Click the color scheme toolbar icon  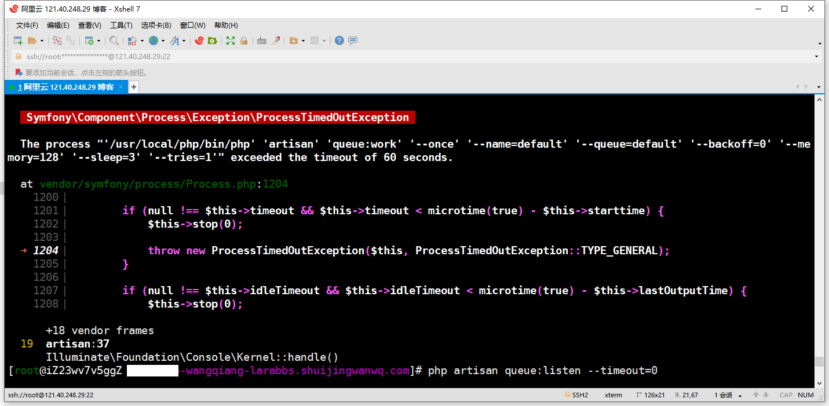point(132,41)
